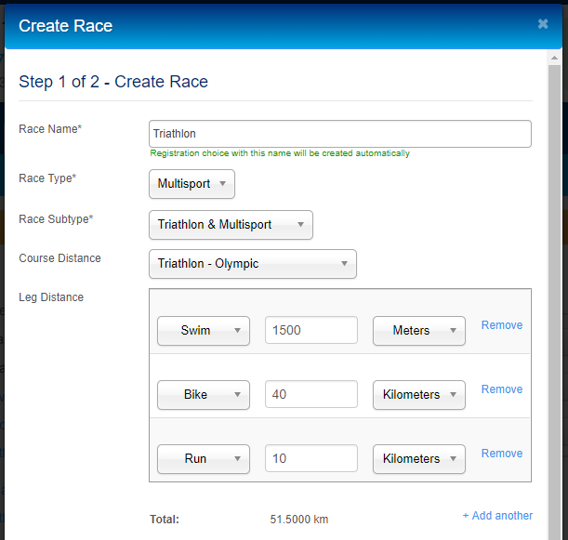This screenshot has width=568, height=540.
Task: Click the Swim distance field showing 1500
Action: coord(311,330)
